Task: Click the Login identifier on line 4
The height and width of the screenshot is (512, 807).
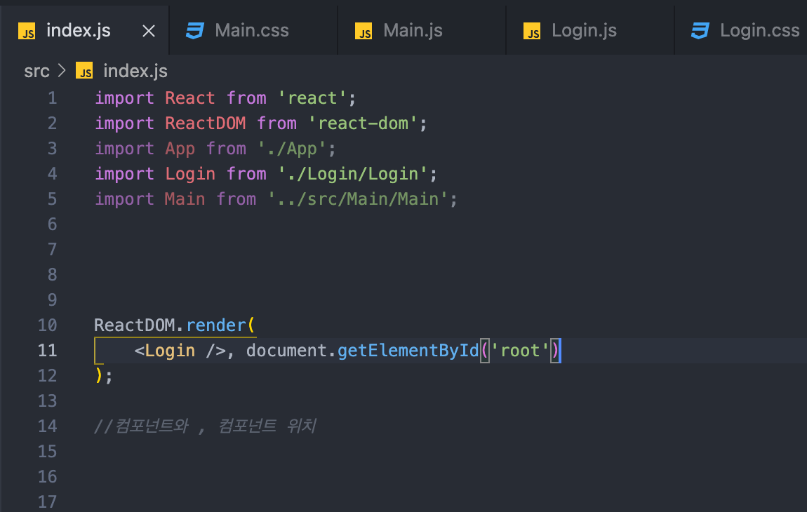Action: click(x=190, y=174)
